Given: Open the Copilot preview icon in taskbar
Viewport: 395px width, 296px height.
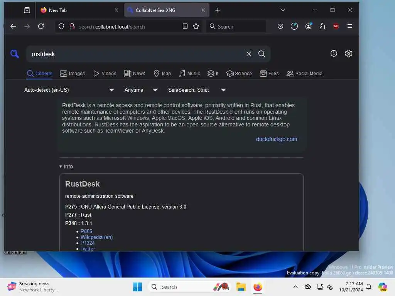Looking at the screenshot, I should click(x=383, y=287).
